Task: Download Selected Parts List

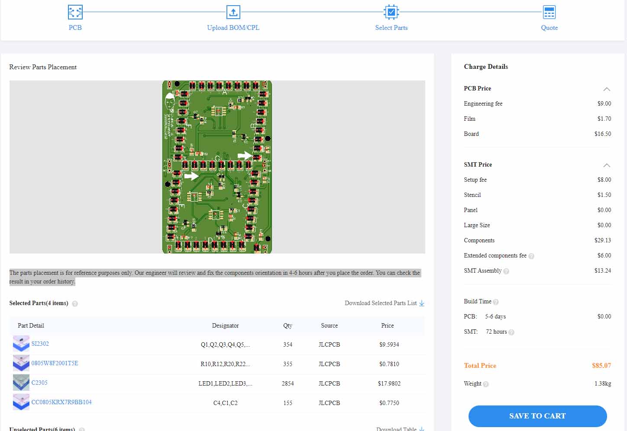Action: tap(384, 303)
